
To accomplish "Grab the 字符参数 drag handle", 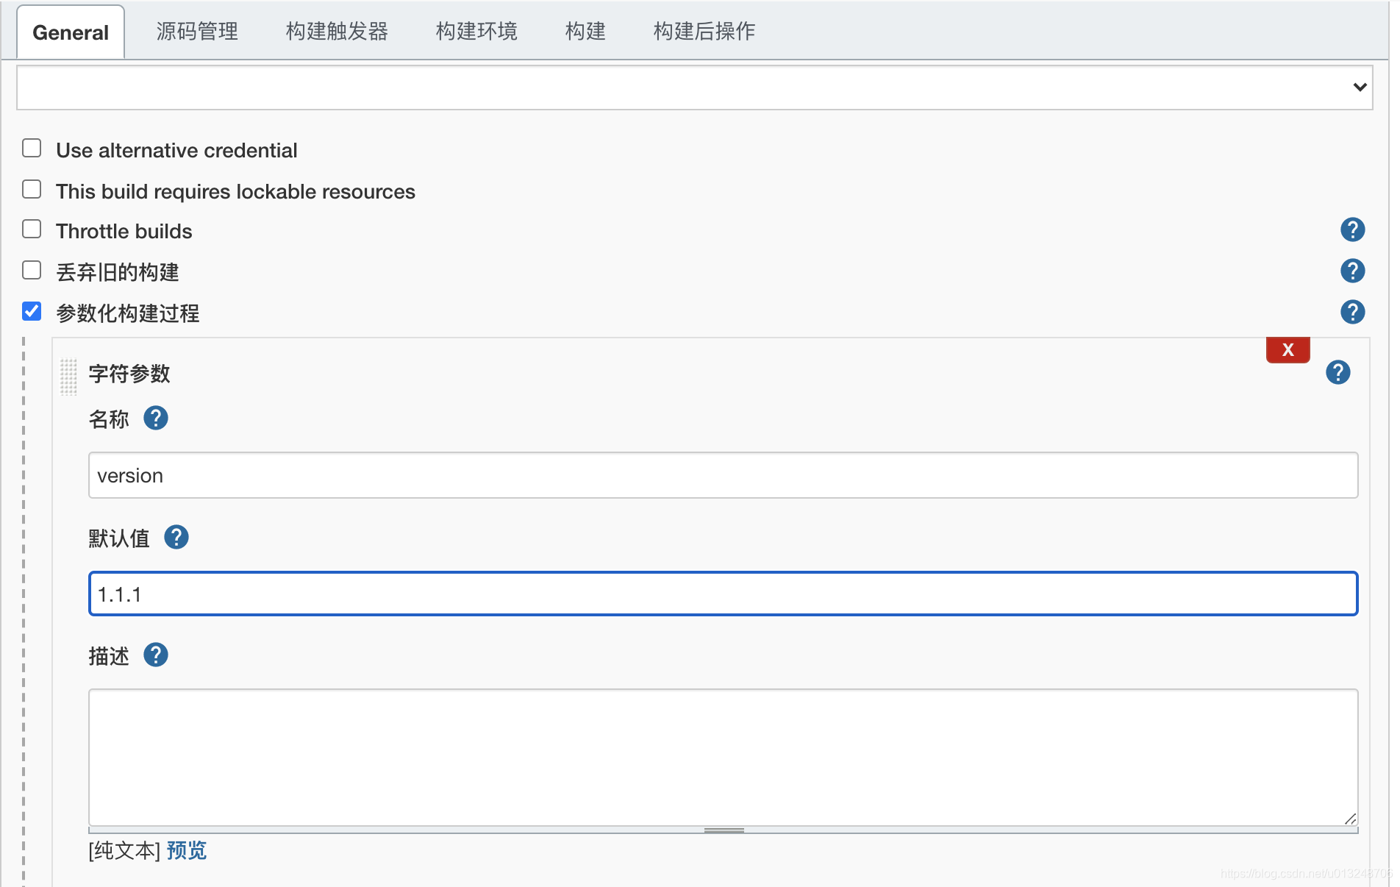I will [x=68, y=377].
